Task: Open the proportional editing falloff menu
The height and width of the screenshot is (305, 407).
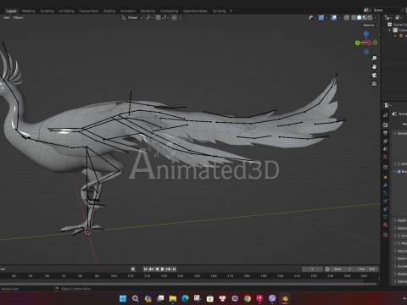Action: click(181, 18)
